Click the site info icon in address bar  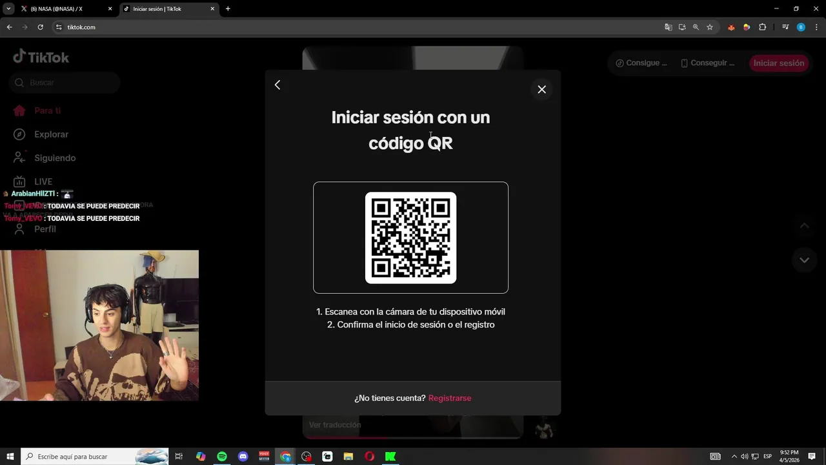tap(59, 27)
